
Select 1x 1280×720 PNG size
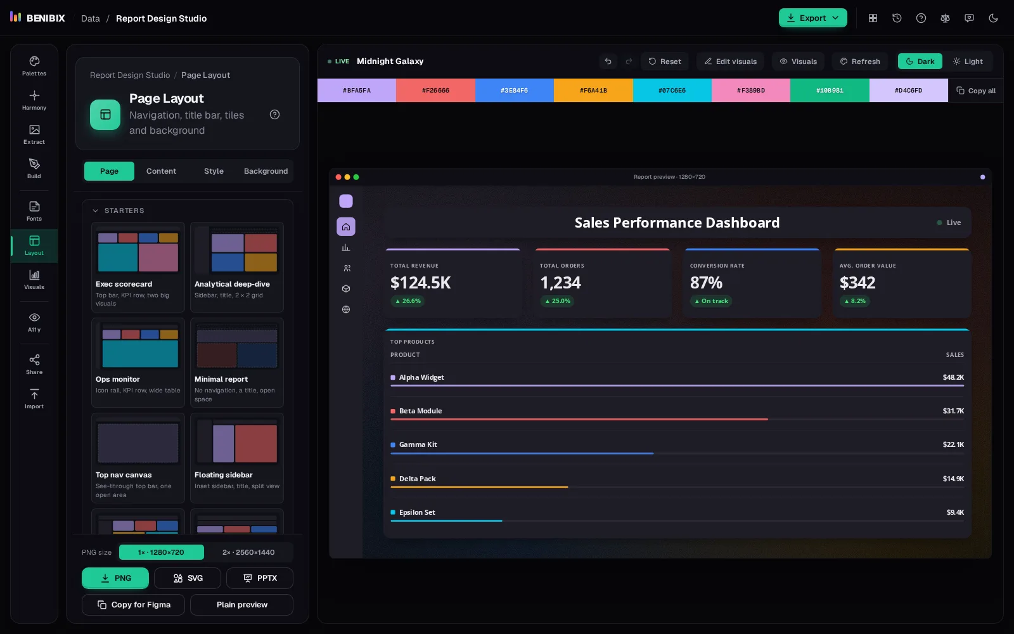(162, 552)
